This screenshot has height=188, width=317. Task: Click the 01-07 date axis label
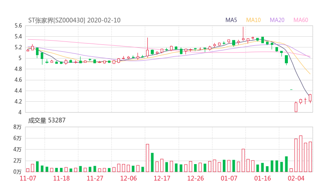(229, 178)
